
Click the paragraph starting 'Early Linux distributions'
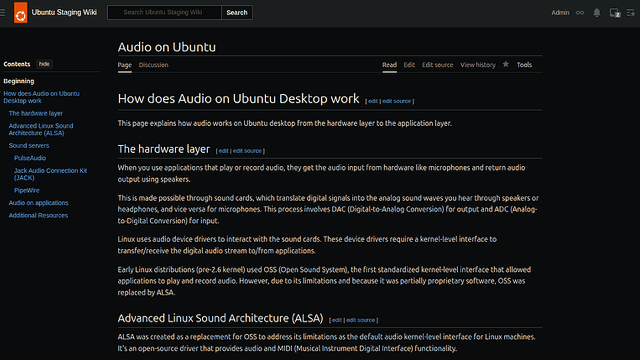(324, 281)
